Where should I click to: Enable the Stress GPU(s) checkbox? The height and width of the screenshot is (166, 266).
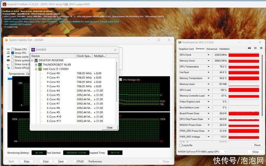coord(12,68)
